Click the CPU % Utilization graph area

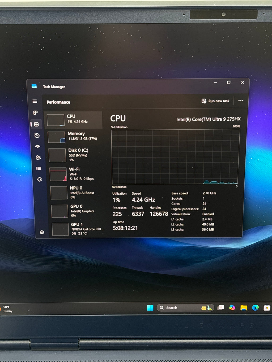(175, 156)
